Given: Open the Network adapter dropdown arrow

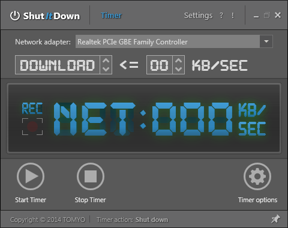Looking at the screenshot, I should point(266,41).
